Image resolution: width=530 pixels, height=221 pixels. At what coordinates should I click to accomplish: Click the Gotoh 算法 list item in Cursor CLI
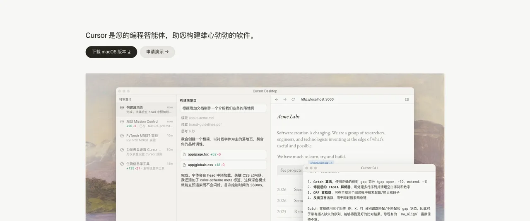[x=368, y=182]
